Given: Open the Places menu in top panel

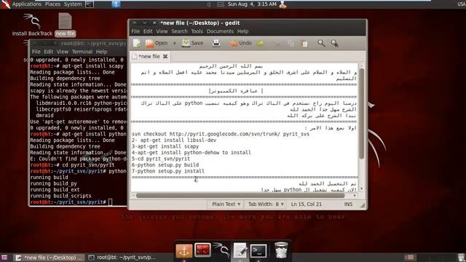Looking at the screenshot, I should (52, 4).
